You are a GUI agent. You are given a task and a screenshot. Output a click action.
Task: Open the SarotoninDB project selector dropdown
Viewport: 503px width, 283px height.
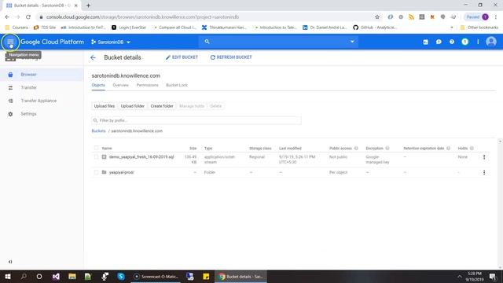tap(111, 42)
